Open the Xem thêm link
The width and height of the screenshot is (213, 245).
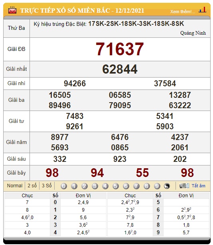[183, 12]
